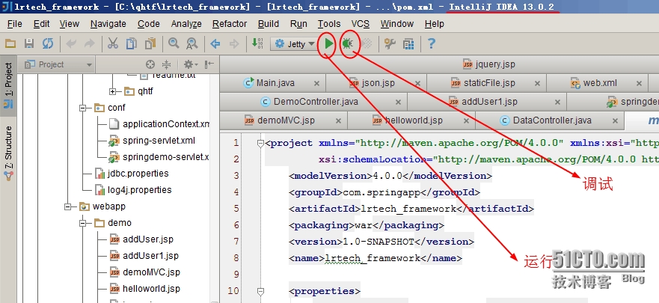The image size is (659, 303).
Task: Open Replace with the magnifier-A icon
Action: (x=192, y=43)
